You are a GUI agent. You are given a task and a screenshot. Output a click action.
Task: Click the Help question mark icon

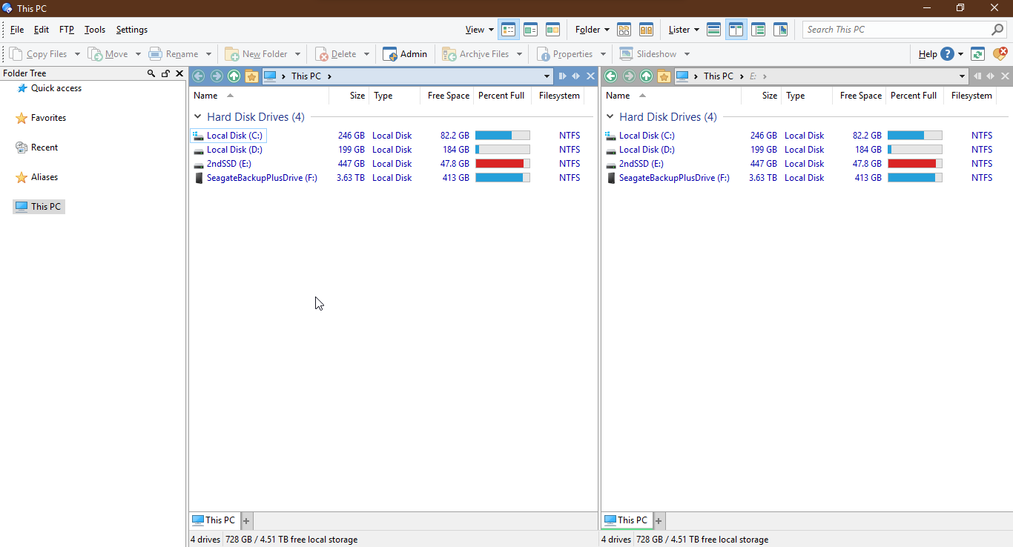click(947, 54)
